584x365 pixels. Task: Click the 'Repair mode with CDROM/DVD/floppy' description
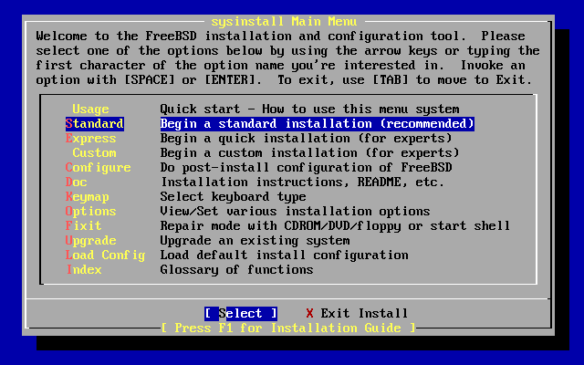pyautogui.click(x=280, y=225)
